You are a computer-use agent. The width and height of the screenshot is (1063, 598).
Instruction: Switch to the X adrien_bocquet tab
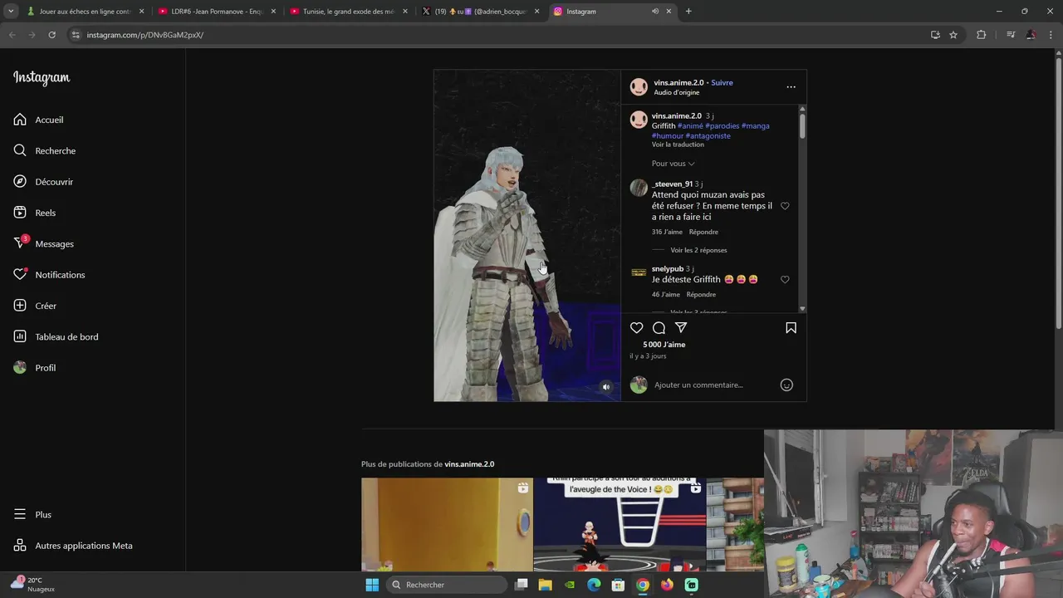coord(482,12)
